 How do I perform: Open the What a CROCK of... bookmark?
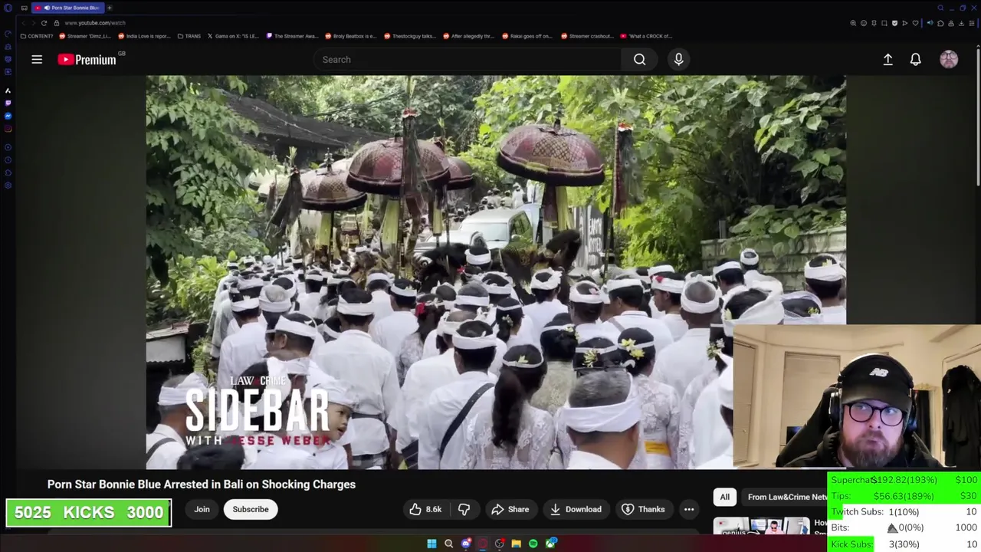coord(646,36)
